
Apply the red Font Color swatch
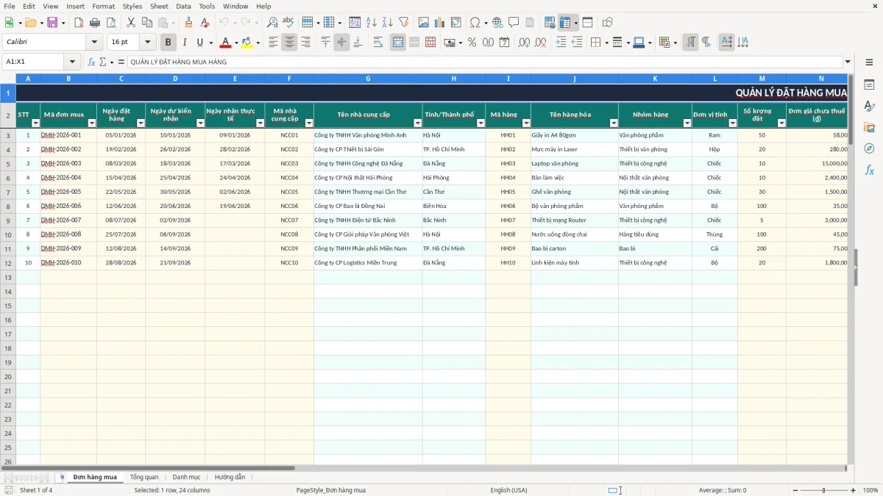[x=225, y=43]
